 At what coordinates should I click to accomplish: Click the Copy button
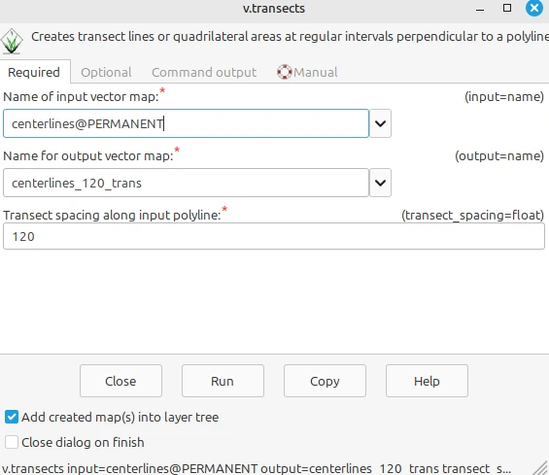click(x=325, y=381)
